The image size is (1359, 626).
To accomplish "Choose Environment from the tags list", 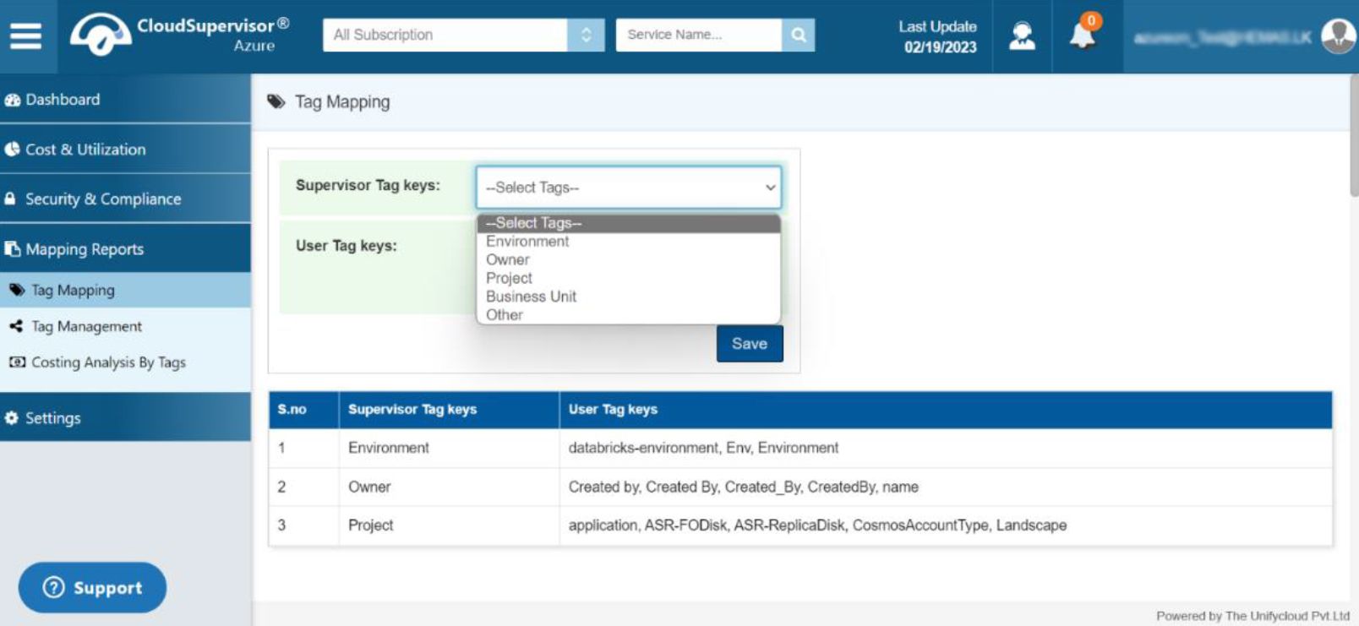I will [x=628, y=242].
